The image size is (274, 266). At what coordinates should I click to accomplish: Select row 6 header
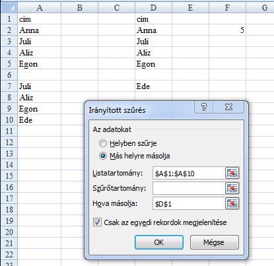pyautogui.click(x=9, y=75)
